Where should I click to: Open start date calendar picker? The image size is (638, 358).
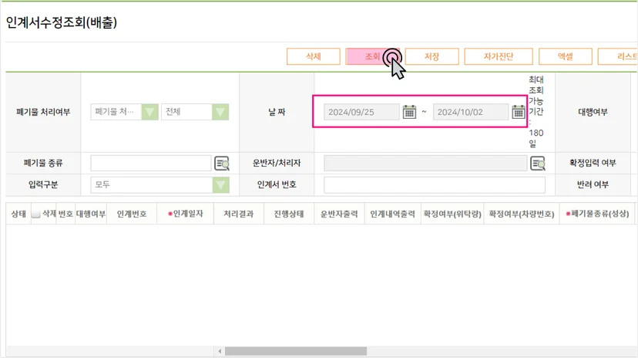click(409, 112)
